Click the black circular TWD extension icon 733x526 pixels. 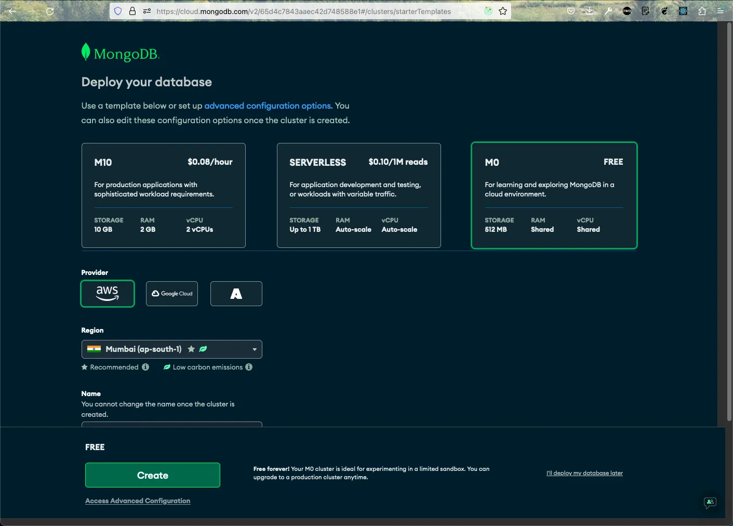coord(627,11)
